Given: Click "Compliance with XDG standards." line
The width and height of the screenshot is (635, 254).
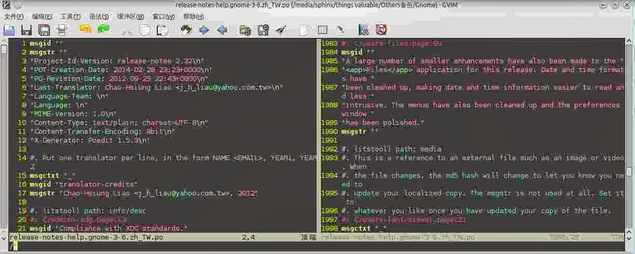Looking at the screenshot, I should (108, 229).
